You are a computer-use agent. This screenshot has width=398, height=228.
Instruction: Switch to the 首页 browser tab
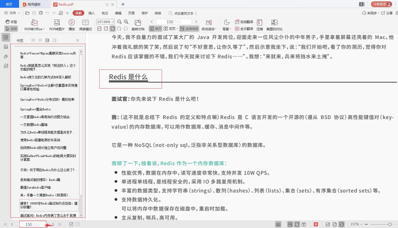(9, 4)
